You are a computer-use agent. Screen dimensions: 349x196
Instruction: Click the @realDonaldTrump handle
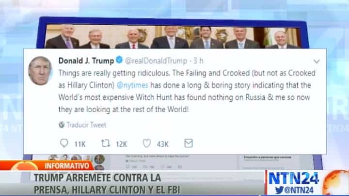[x=156, y=61]
